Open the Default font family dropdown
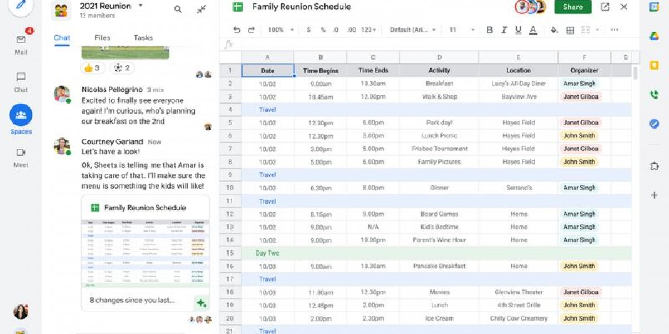Screen dimensions: 669x334 tap(413, 30)
